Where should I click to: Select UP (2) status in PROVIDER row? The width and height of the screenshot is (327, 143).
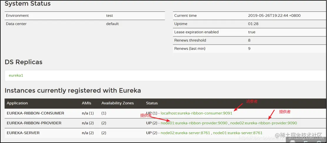point(152,123)
